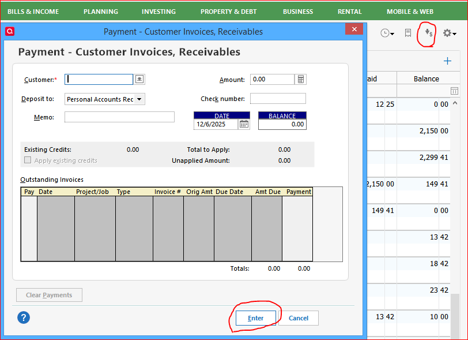Enable Apply existing credits checkbox
This screenshot has height=340, width=468.
pyautogui.click(x=28, y=160)
